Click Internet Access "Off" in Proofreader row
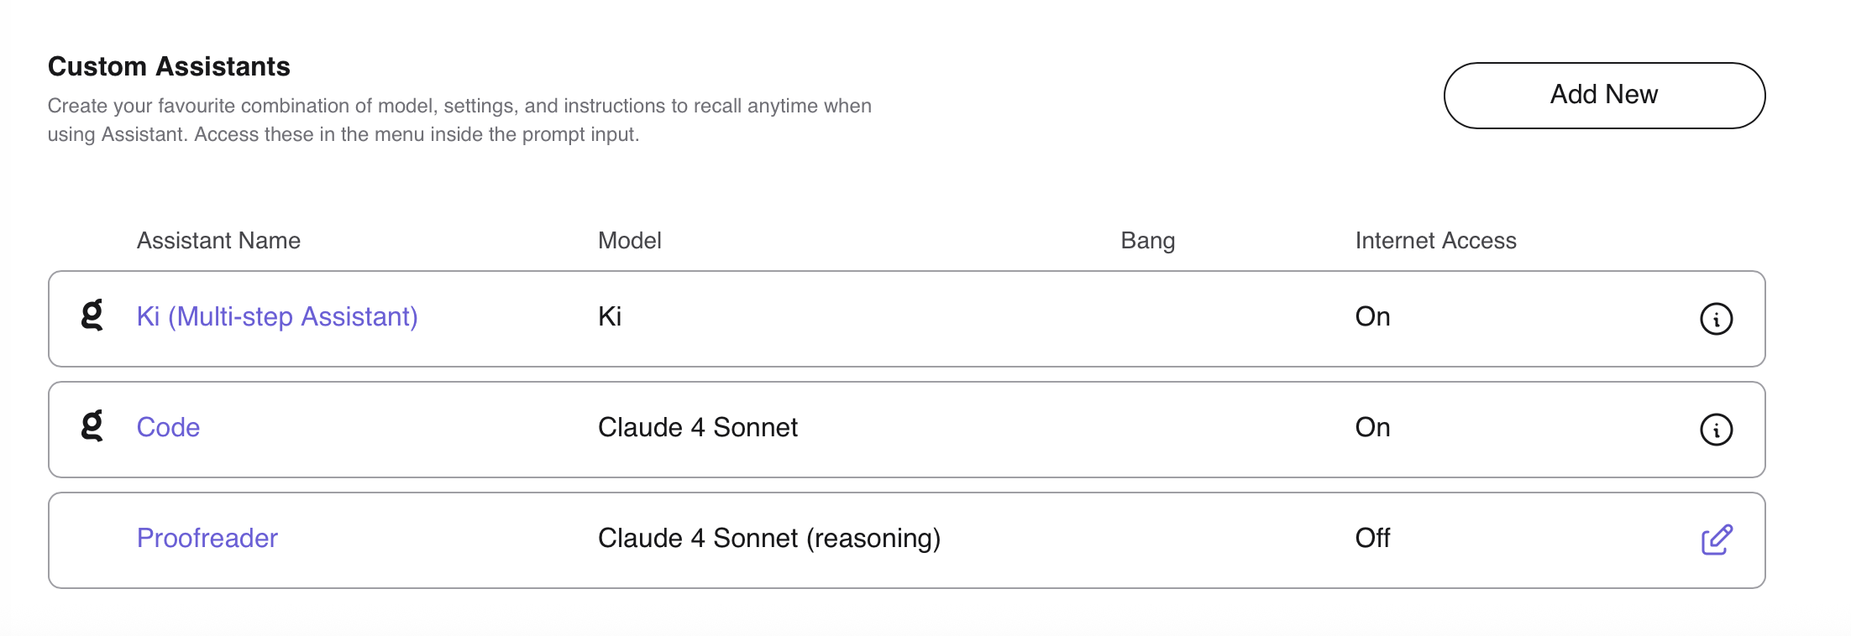 point(1372,538)
